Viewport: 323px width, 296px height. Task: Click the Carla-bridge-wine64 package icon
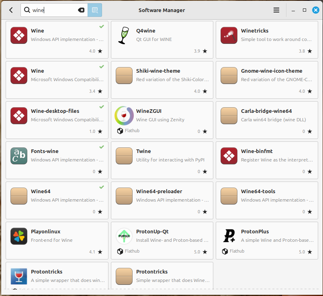click(x=229, y=116)
